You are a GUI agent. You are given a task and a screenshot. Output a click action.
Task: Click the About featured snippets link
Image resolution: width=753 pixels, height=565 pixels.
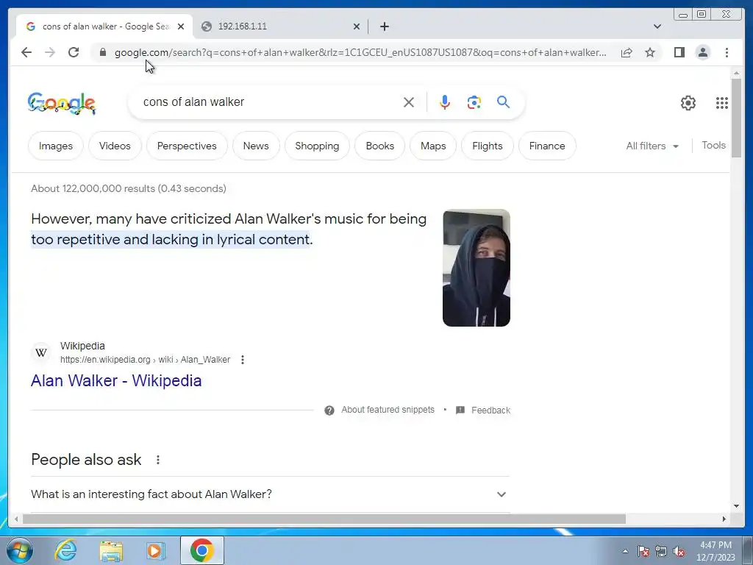[x=388, y=410]
